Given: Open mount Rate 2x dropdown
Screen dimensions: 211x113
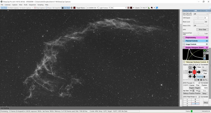Looking at the screenshot, I should point(205,67).
